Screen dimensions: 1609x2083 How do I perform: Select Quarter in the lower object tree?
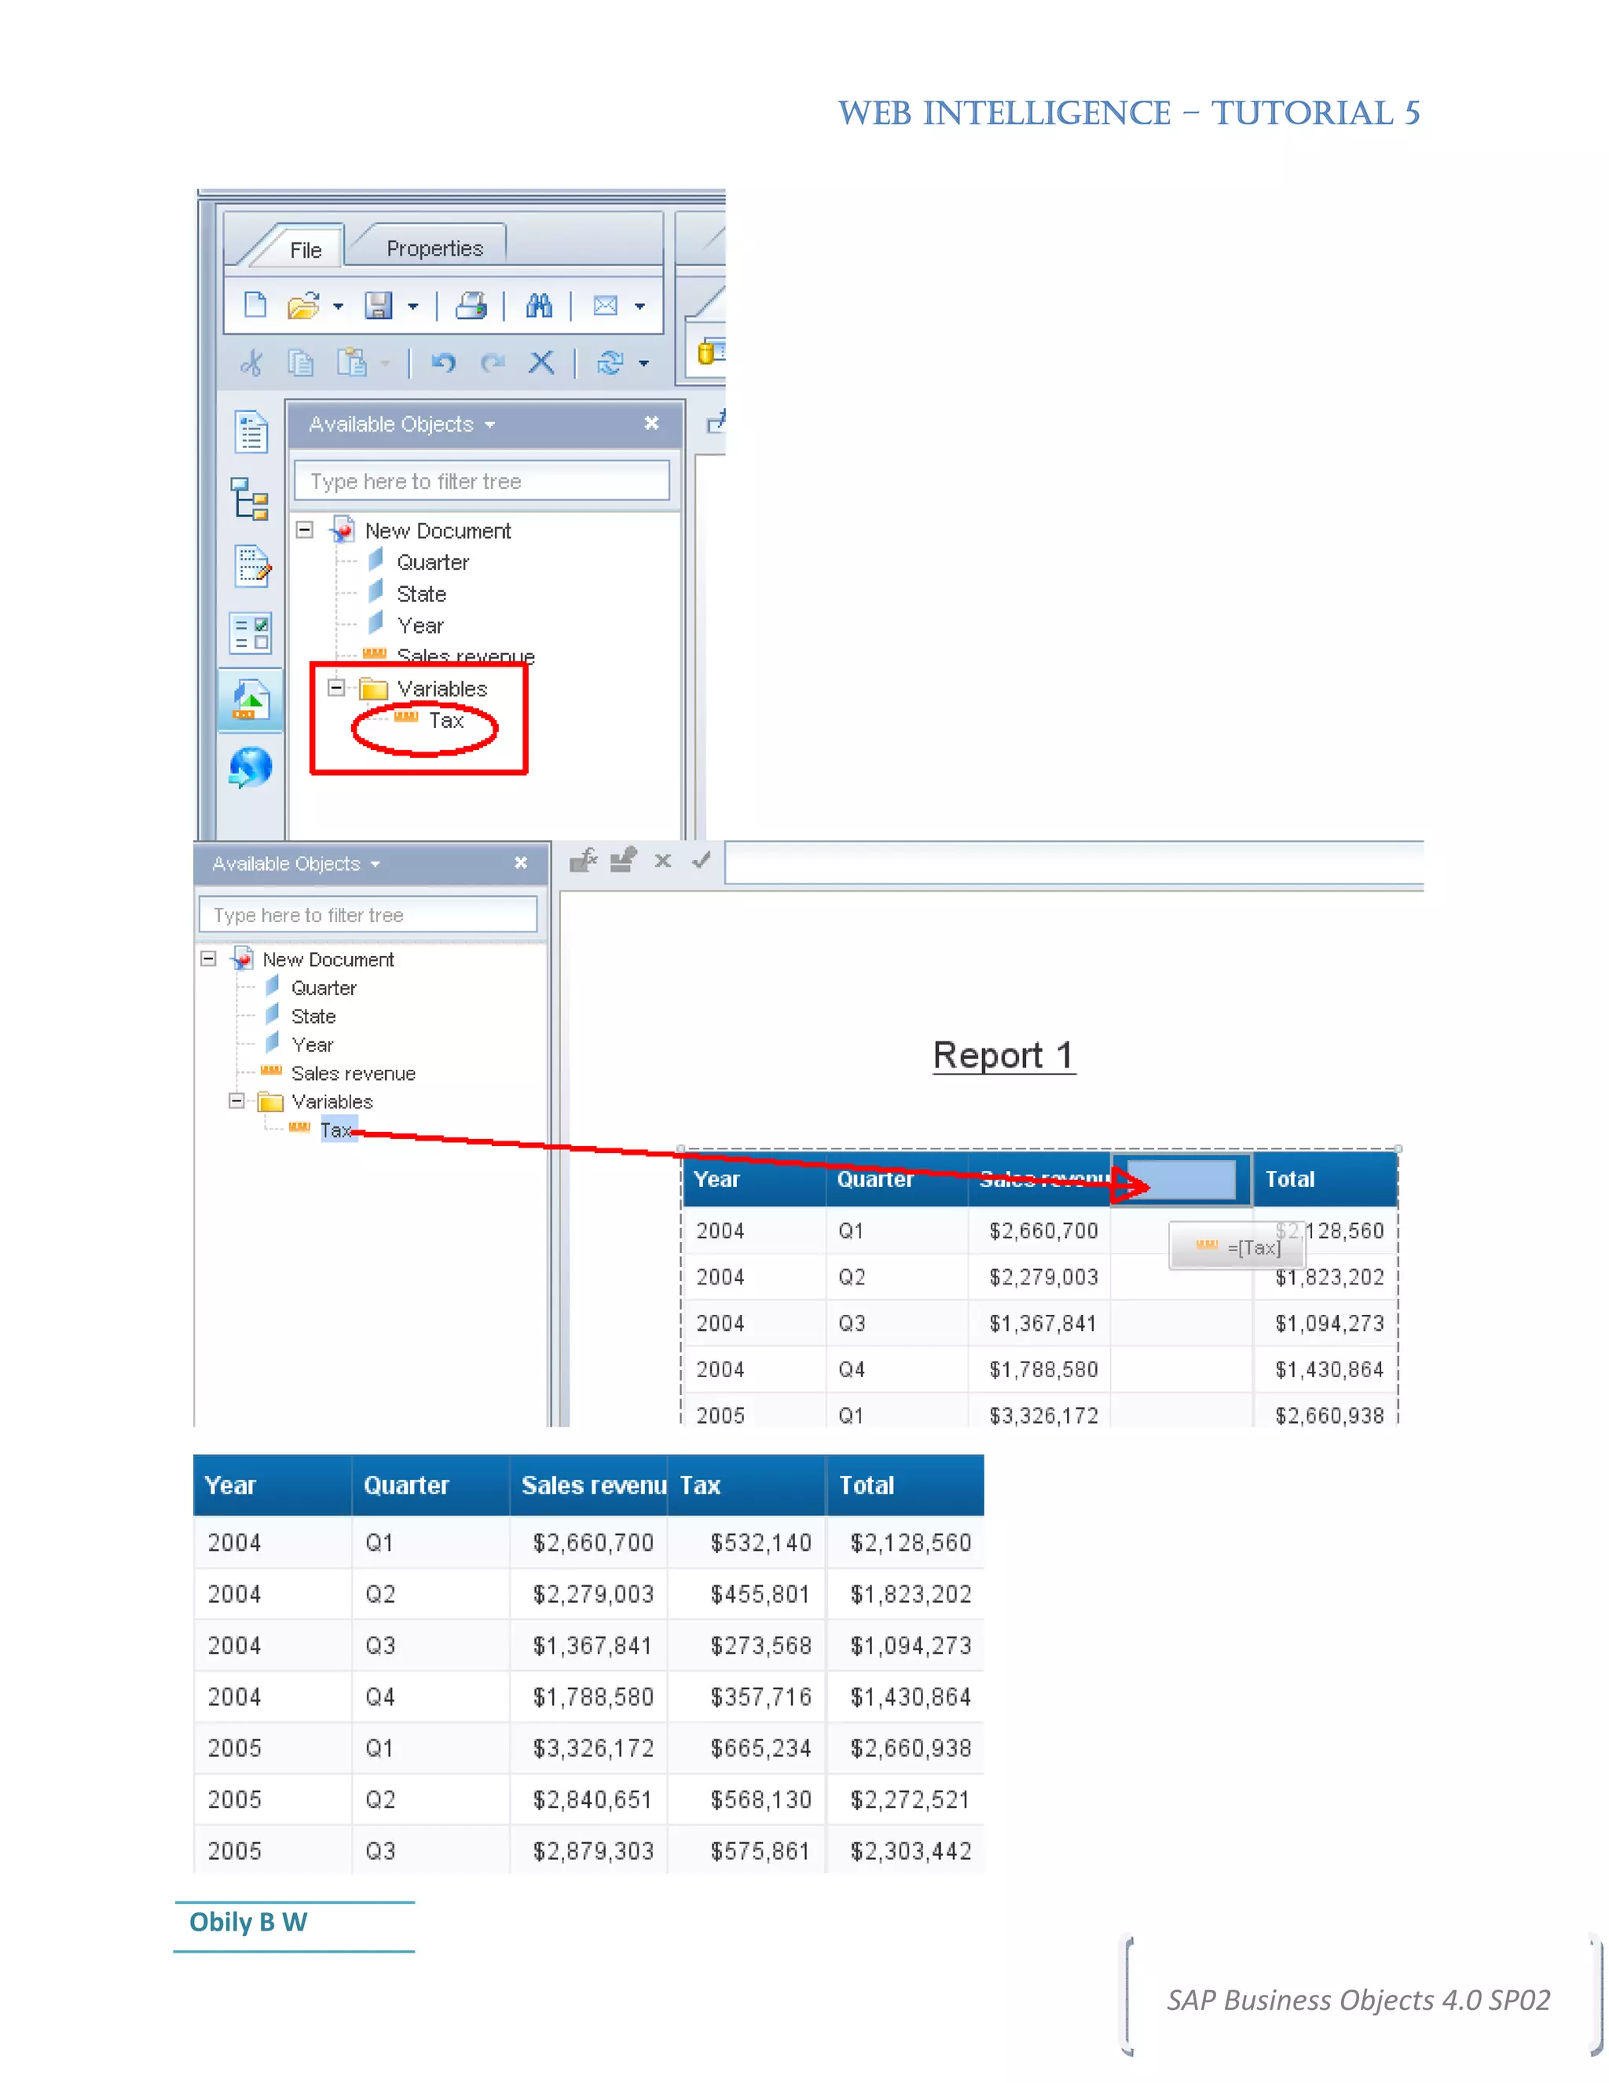pyautogui.click(x=323, y=988)
